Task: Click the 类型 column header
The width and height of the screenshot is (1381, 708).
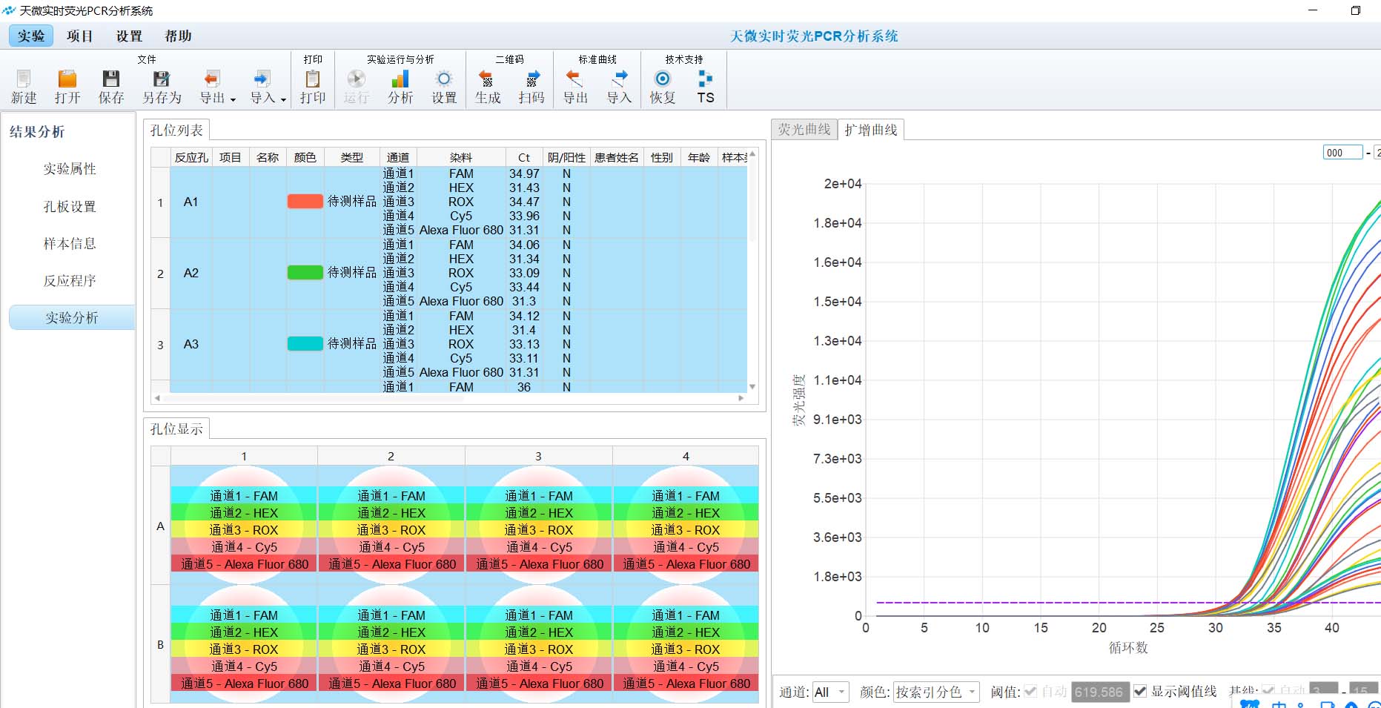Action: (352, 157)
